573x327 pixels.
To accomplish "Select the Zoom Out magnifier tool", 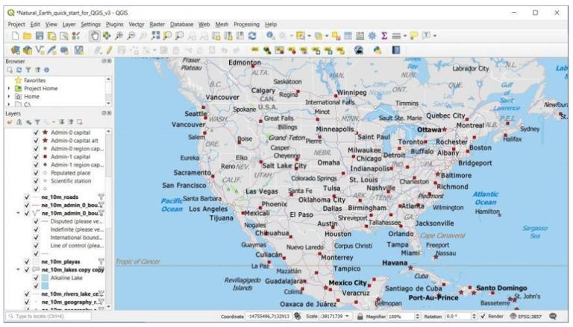I will pos(131,36).
